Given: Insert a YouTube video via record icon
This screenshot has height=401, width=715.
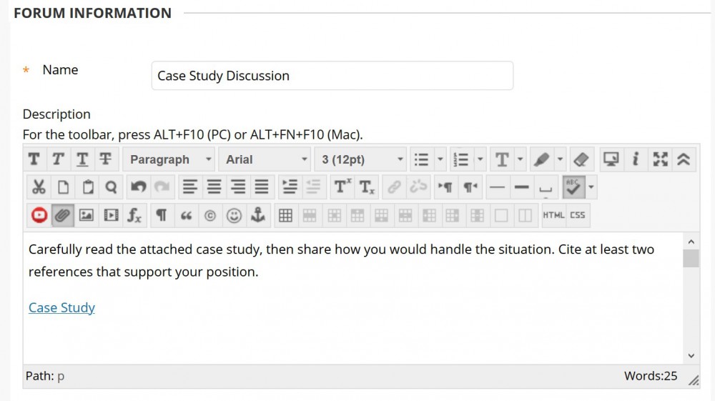Looking at the screenshot, I should pyautogui.click(x=39, y=215).
